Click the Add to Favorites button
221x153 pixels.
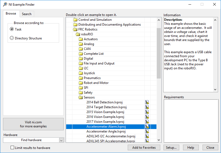pos(144,148)
